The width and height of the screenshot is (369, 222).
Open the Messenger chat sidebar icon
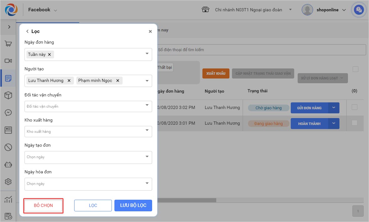pos(8,112)
